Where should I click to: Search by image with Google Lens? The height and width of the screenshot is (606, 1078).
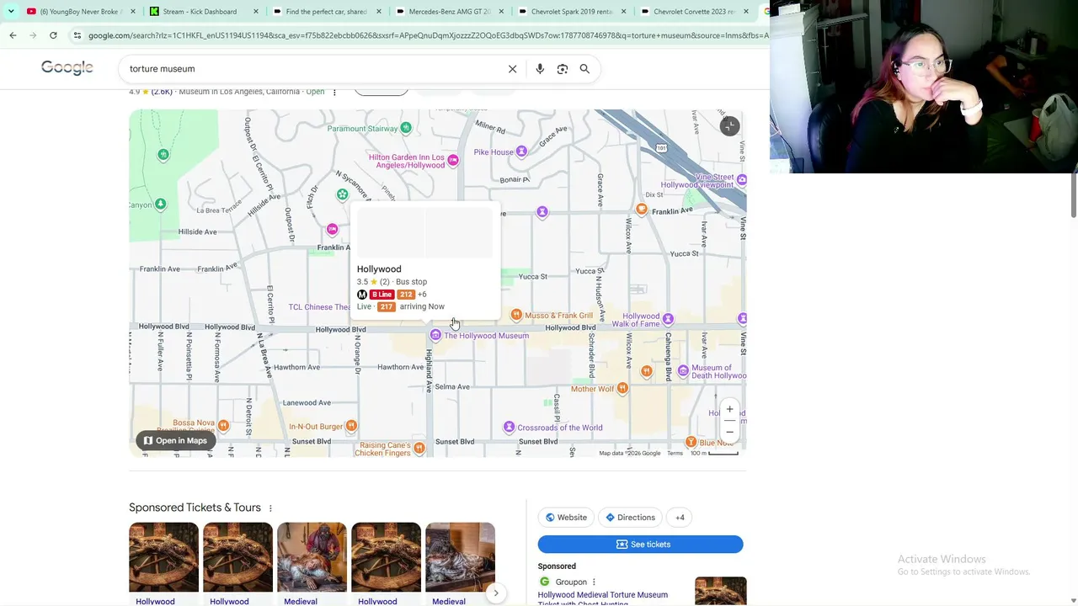coord(563,69)
